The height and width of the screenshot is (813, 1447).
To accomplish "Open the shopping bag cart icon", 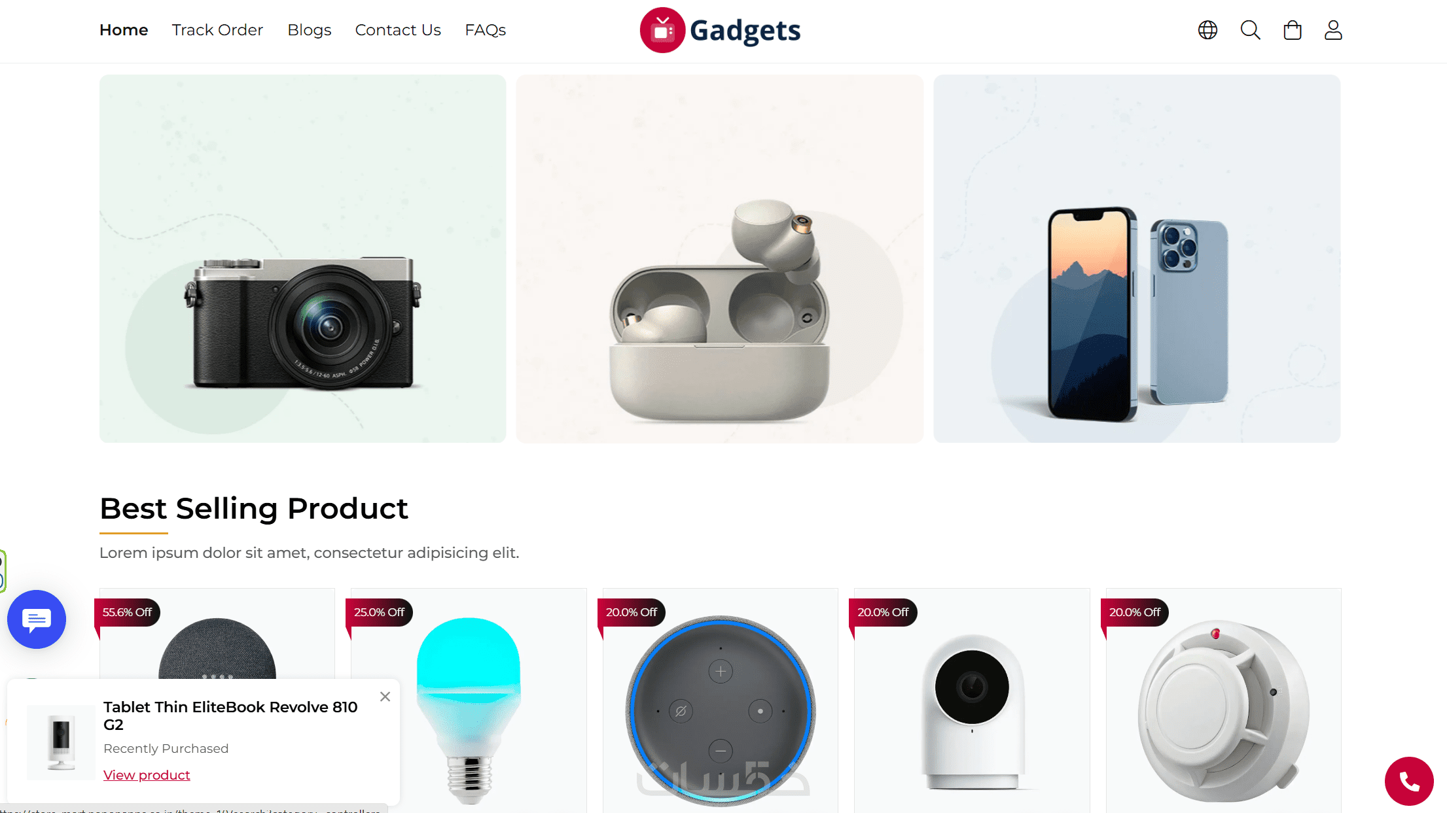I will [x=1293, y=30].
